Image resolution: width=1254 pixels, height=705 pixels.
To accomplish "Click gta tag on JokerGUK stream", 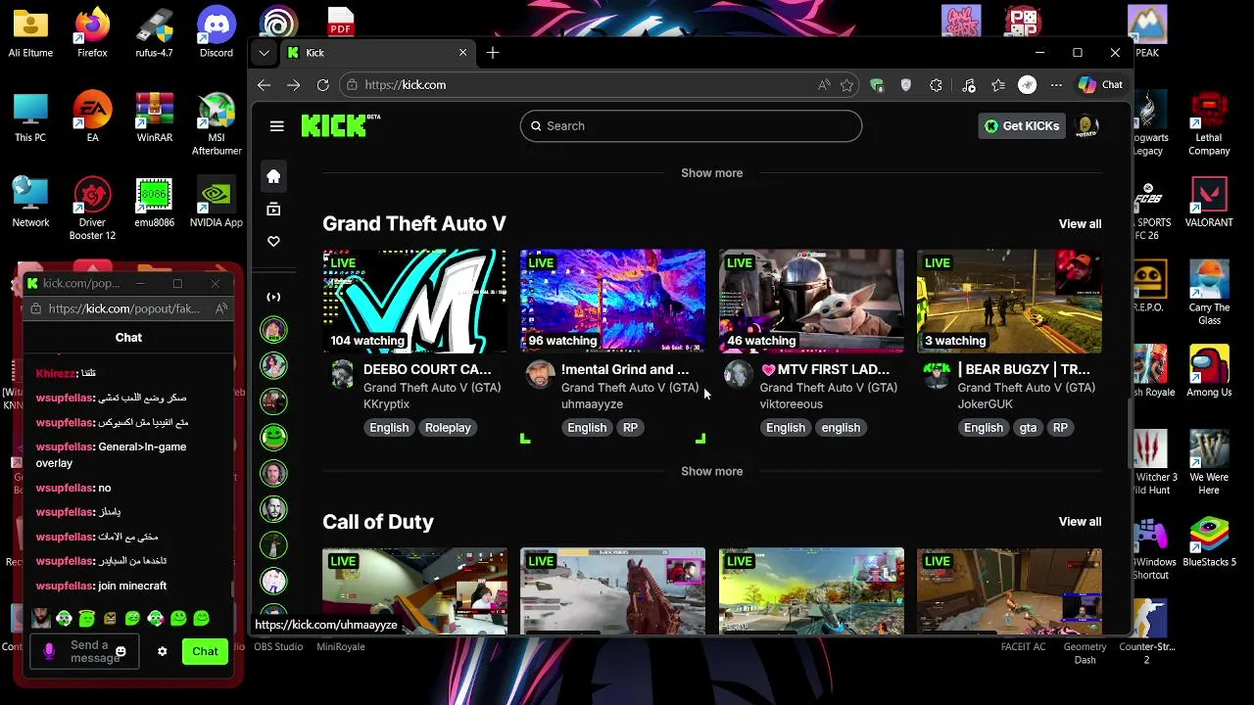I will (1027, 428).
